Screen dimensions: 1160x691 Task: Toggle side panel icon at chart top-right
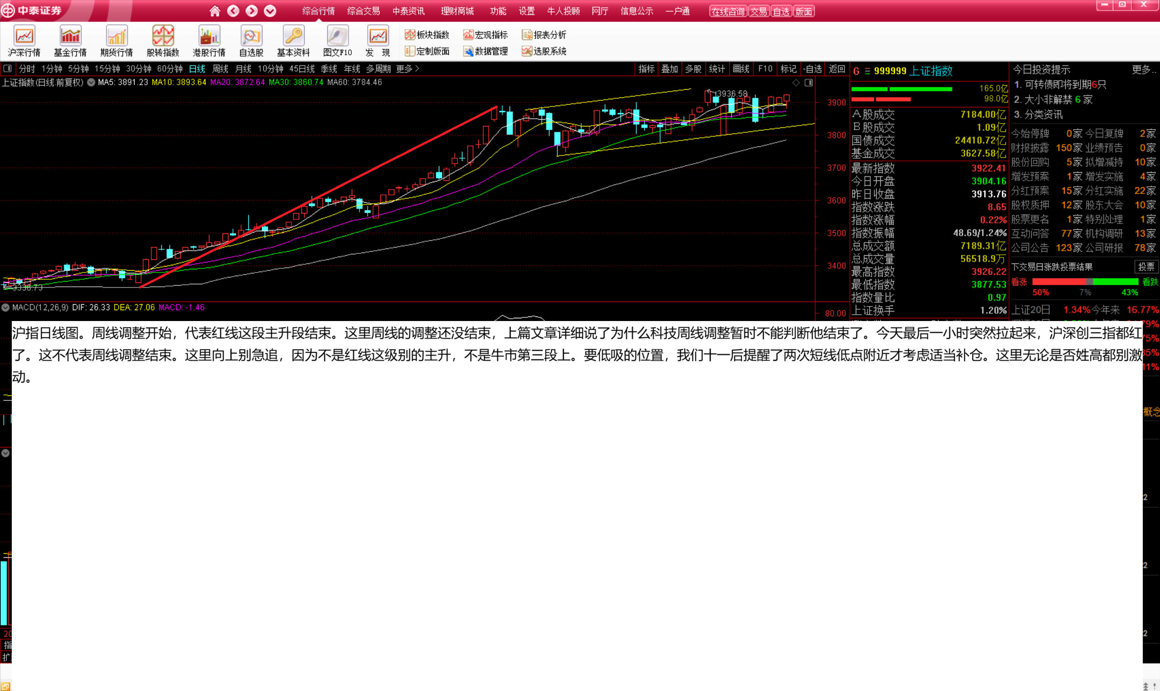tap(809, 83)
